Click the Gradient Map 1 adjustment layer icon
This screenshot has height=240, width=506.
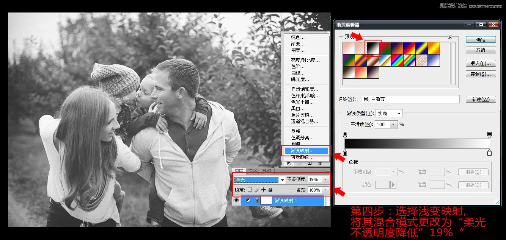pyautogui.click(x=248, y=200)
